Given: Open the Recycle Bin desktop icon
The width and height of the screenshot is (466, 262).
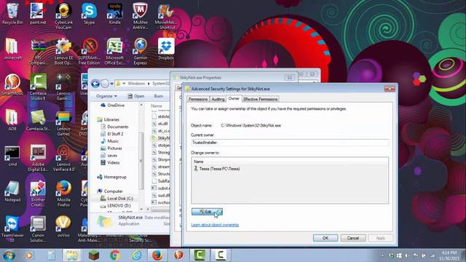Looking at the screenshot, I should 12,13.
